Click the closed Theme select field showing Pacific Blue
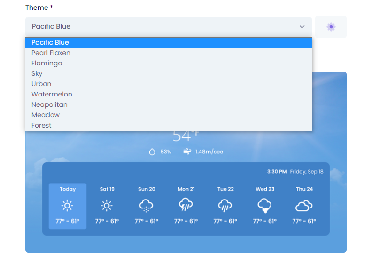 pos(169,27)
